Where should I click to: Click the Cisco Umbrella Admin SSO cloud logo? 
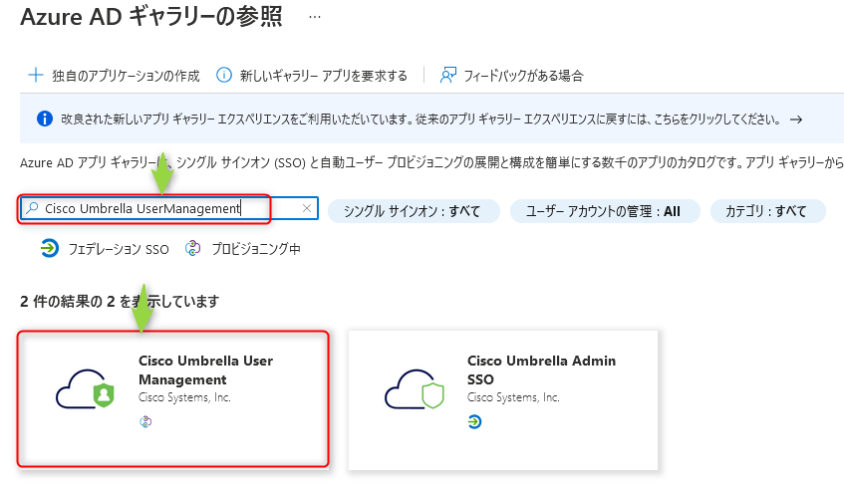coord(414,388)
